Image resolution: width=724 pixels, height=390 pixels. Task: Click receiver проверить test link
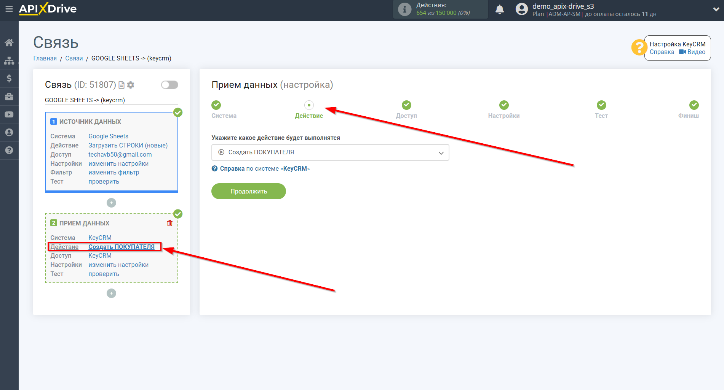pyautogui.click(x=104, y=274)
